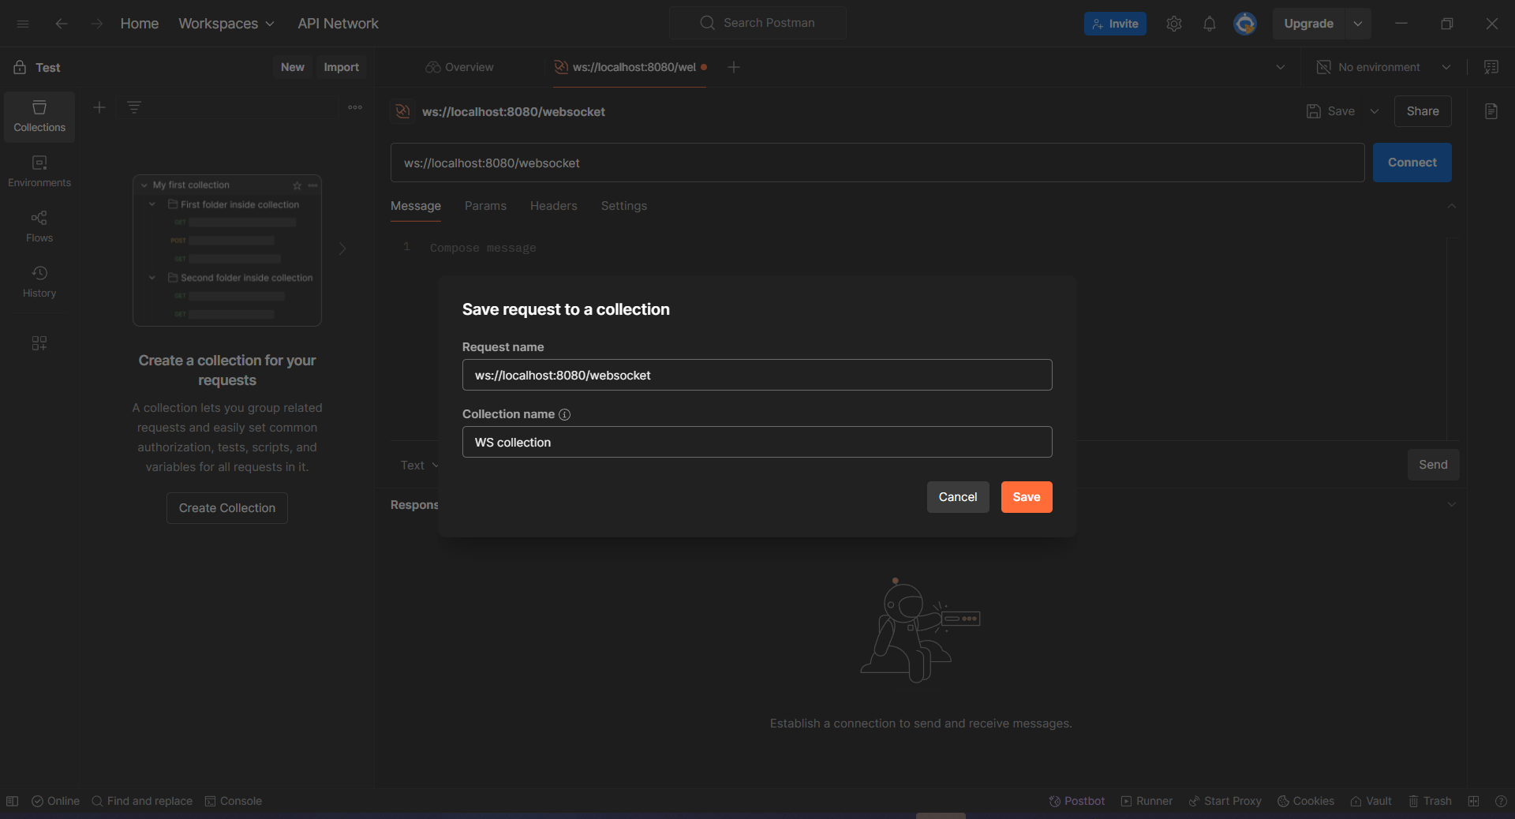This screenshot has height=819, width=1515.
Task: Switch to the Params tab
Action: (x=485, y=206)
